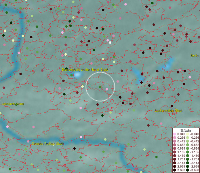Viewport: 200px width, 173px height.
Task: Pick the 1.439 dark red legend swatch
Action: (175, 156)
